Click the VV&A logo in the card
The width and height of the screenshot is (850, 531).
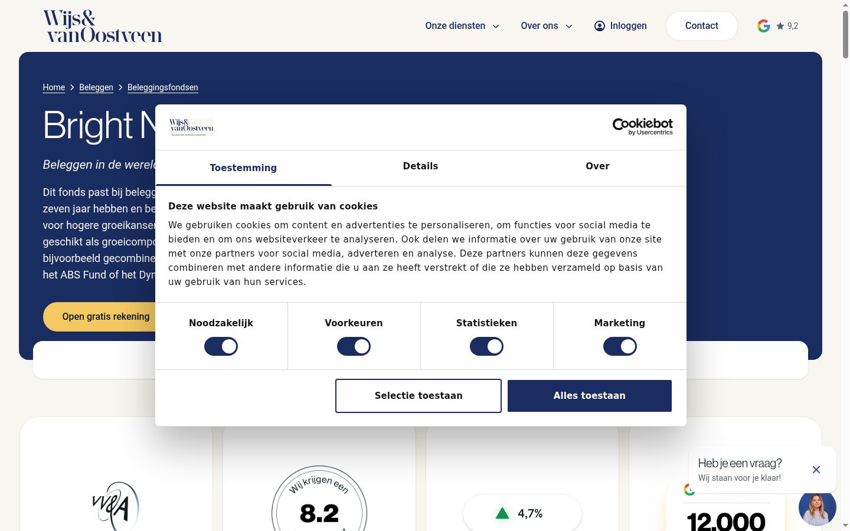pyautogui.click(x=116, y=506)
